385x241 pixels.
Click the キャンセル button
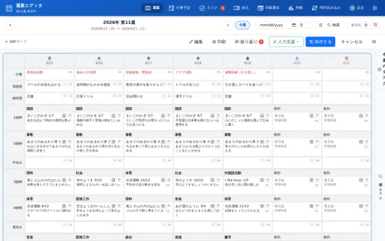point(351,42)
